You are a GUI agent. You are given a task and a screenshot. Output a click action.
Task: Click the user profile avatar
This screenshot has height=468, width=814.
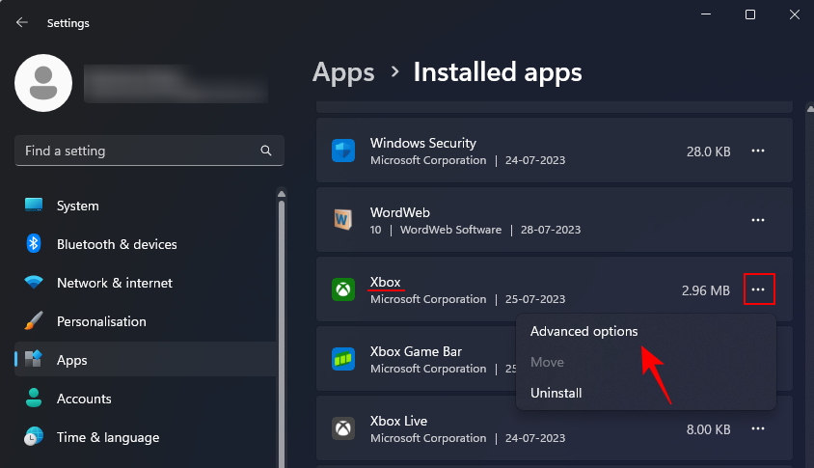[x=43, y=83]
